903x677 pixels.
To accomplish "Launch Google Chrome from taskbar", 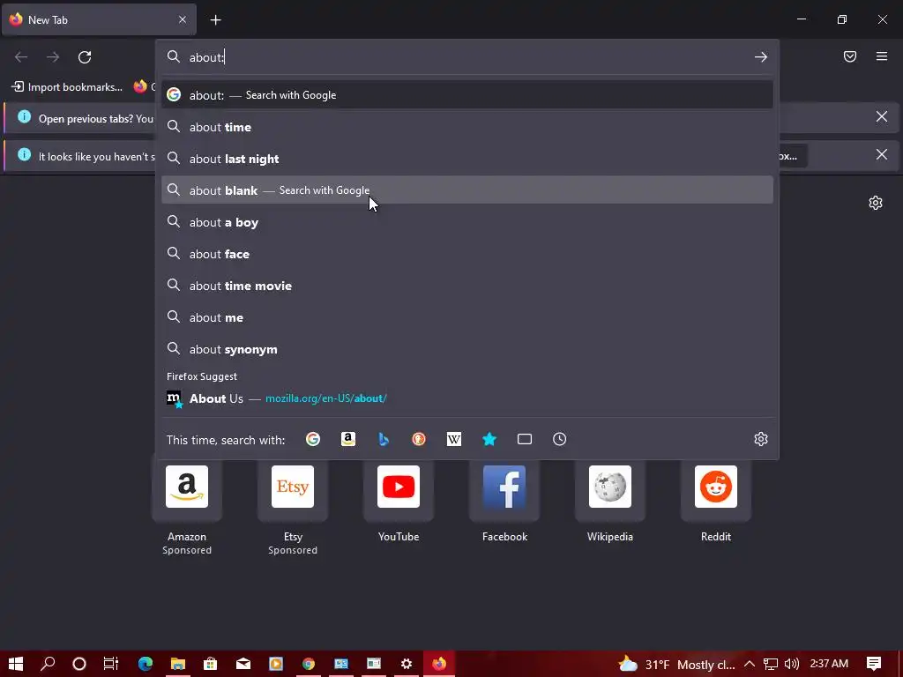I will (x=309, y=664).
